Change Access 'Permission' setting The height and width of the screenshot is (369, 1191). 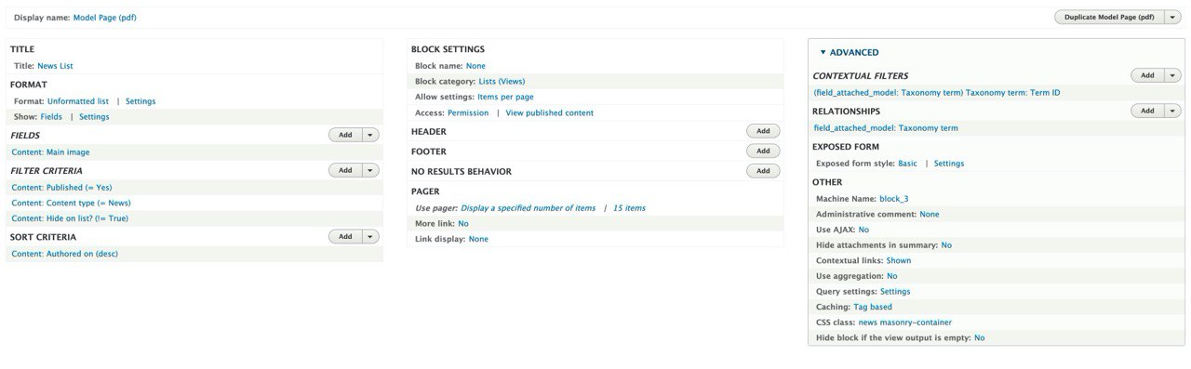coord(468,112)
